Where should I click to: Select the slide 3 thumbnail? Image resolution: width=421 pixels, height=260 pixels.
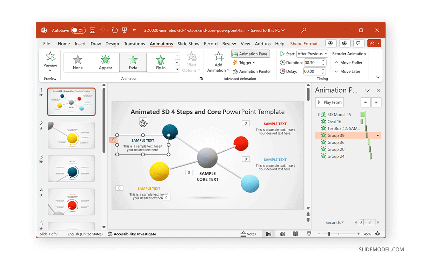(71, 169)
